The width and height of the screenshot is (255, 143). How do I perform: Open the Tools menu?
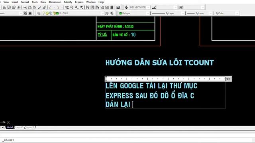tap(35, 2)
